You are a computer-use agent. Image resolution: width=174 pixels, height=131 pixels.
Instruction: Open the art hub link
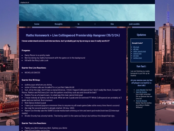coord(136,56)
